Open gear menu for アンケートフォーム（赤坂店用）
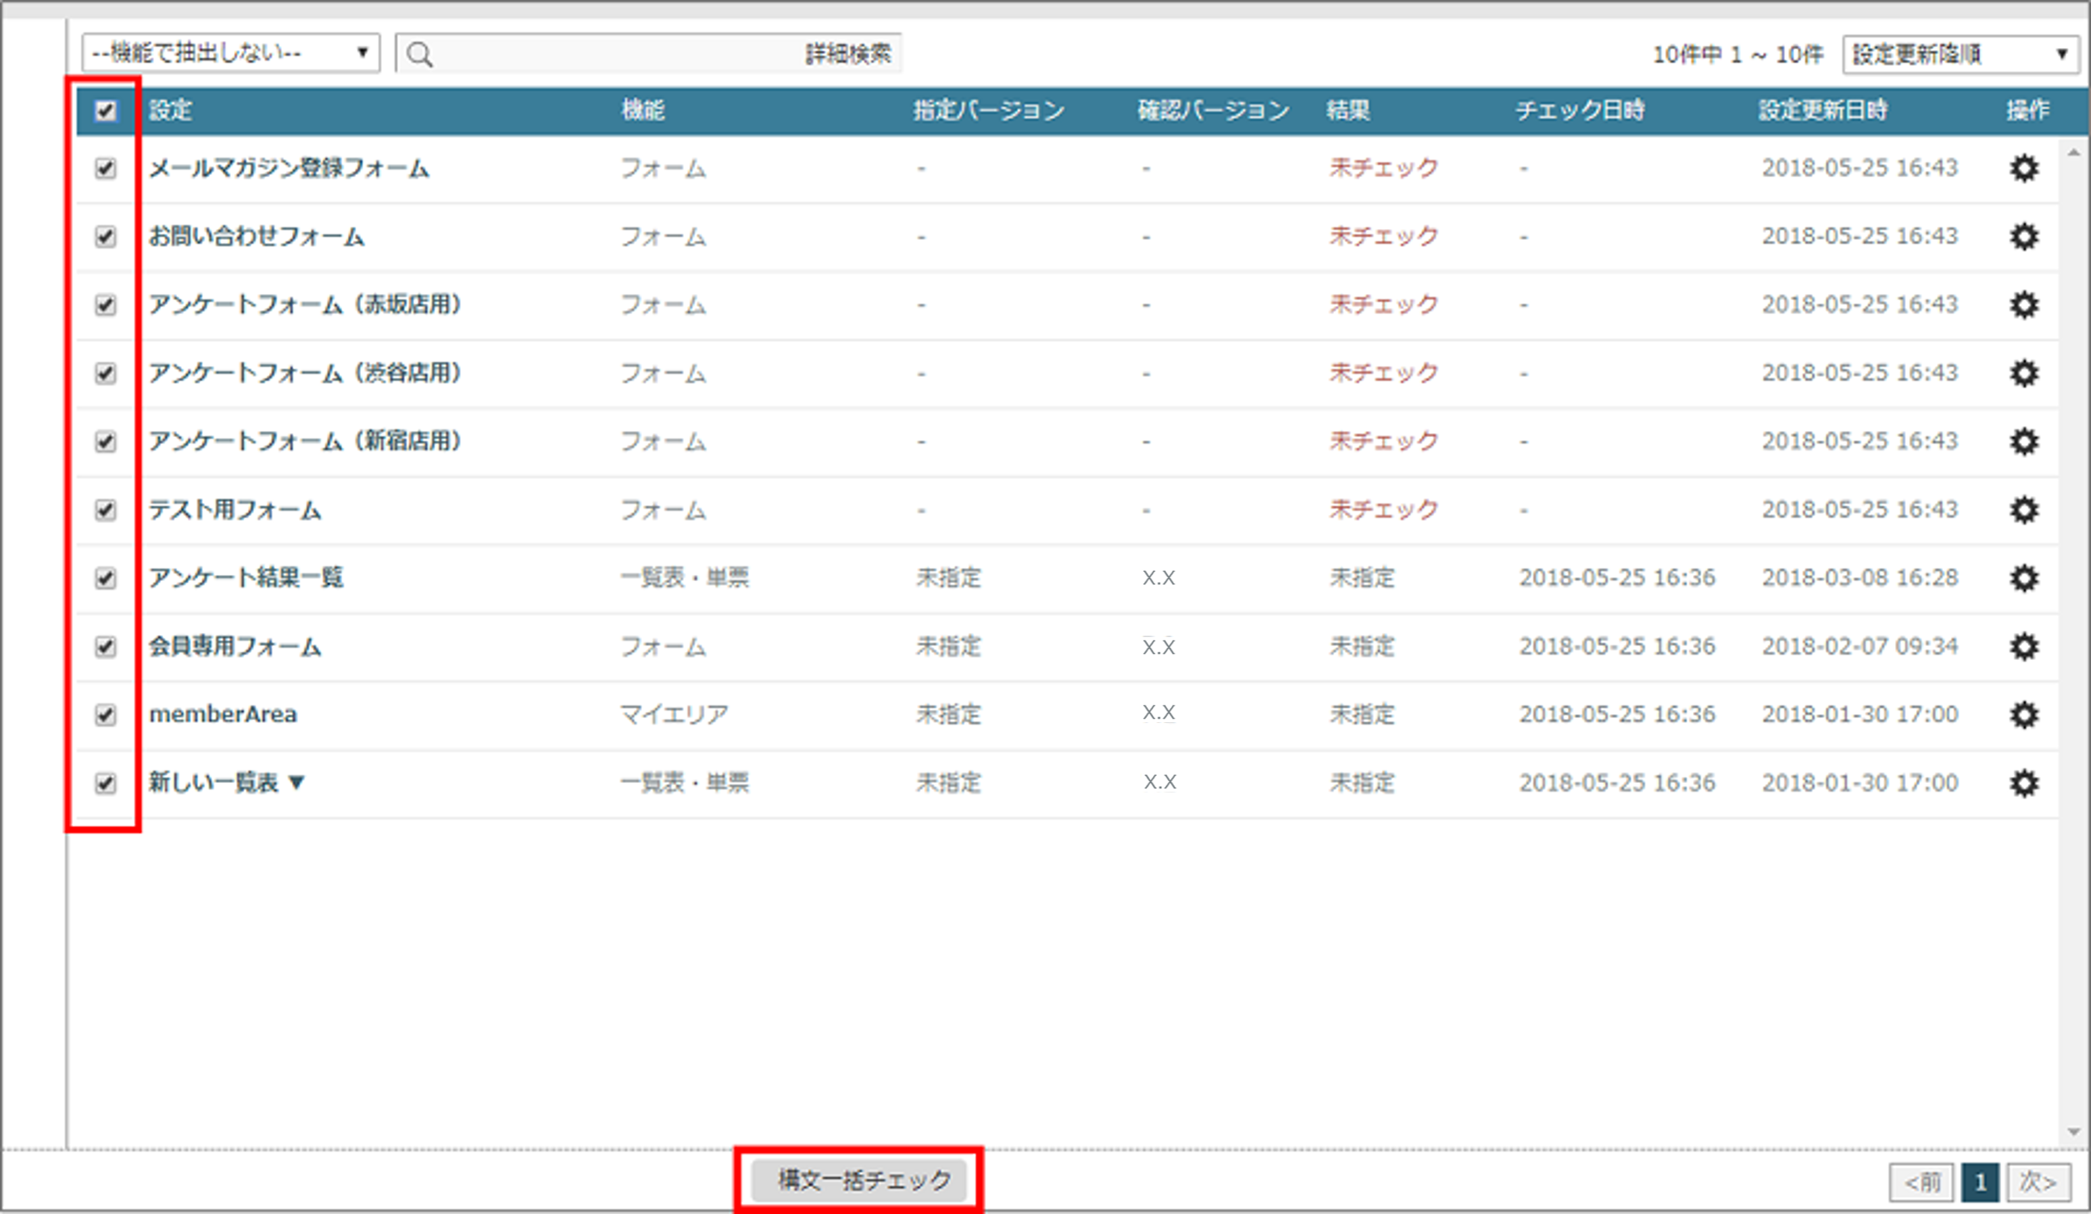 click(x=2024, y=305)
